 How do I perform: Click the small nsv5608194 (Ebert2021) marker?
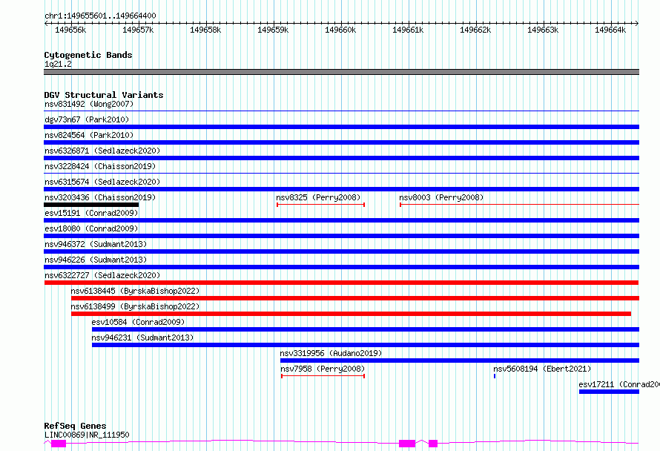[495, 376]
